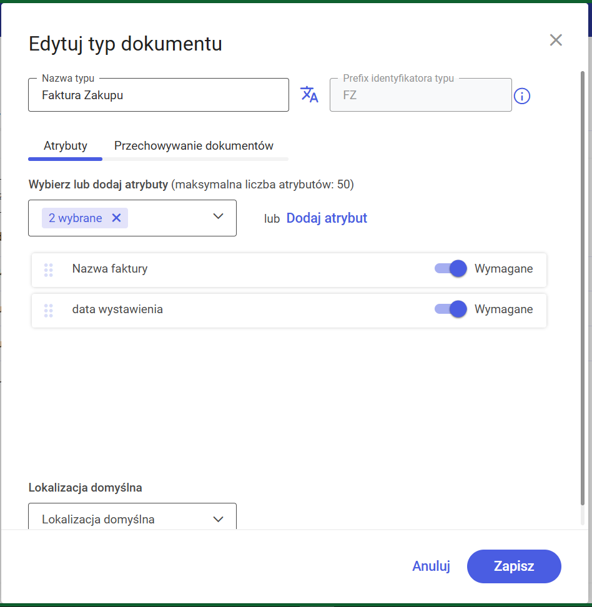Focus the Nazwa typu input field
This screenshot has height=607, width=592.
[159, 95]
